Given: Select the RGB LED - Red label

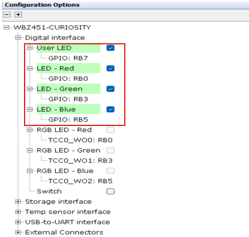Looking at the screenshot, I should point(64,130).
